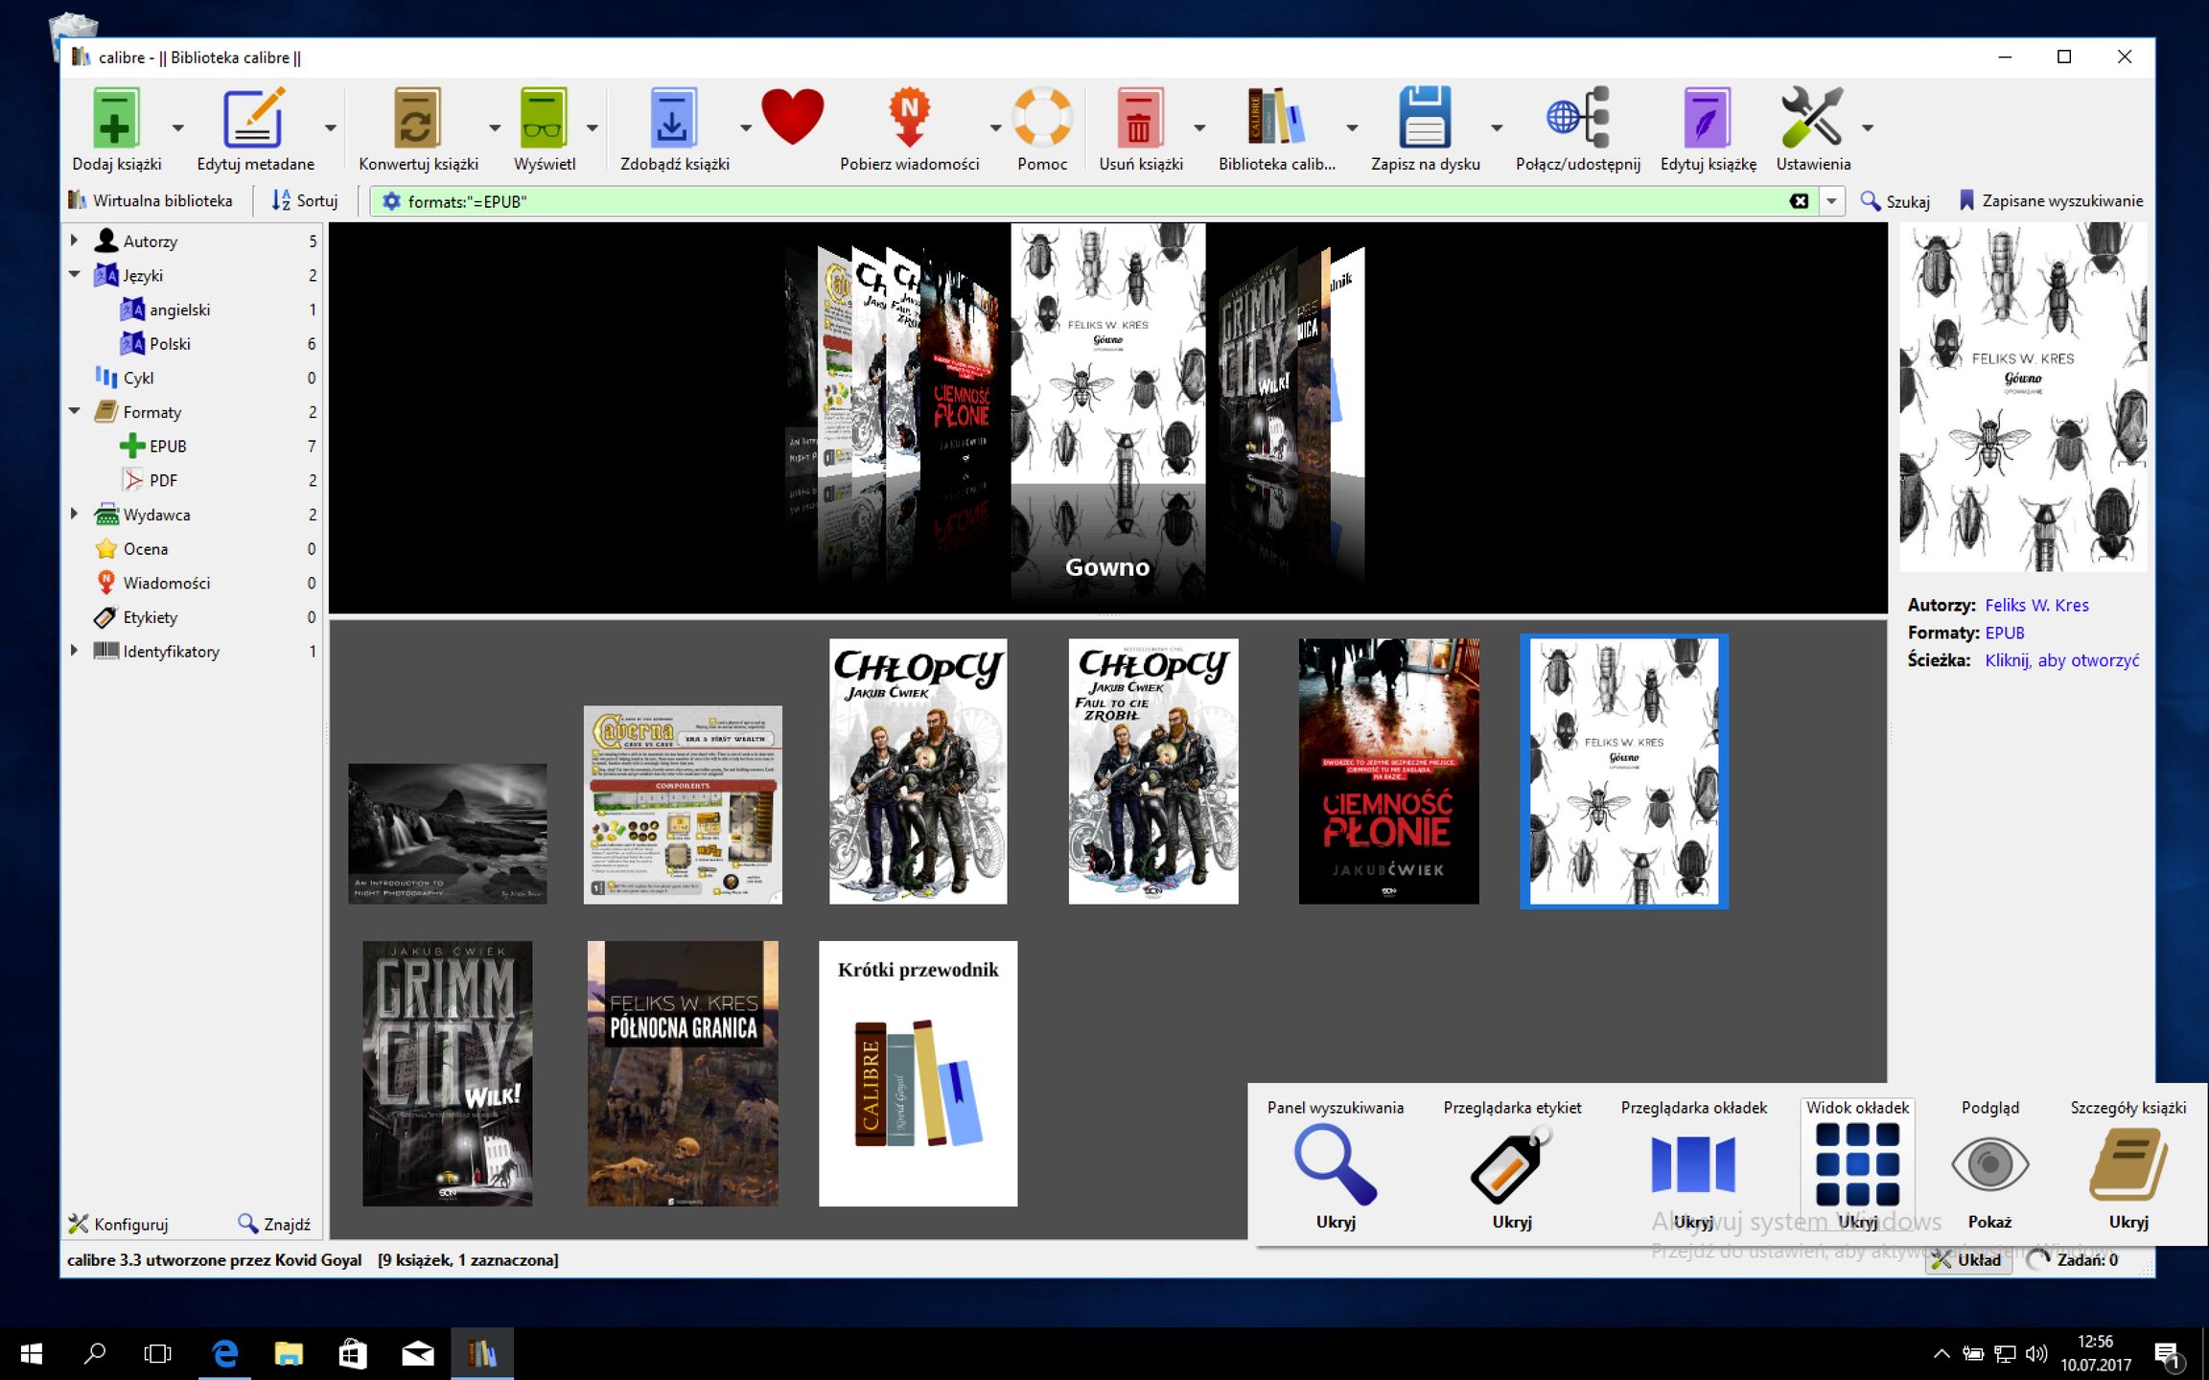Viewport: 2209px width, 1380px height.
Task: Click the Usuń książki trash icon
Action: (1139, 120)
